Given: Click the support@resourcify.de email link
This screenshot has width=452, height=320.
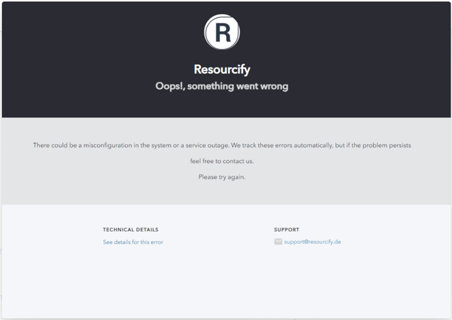Looking at the screenshot, I should [x=312, y=242].
